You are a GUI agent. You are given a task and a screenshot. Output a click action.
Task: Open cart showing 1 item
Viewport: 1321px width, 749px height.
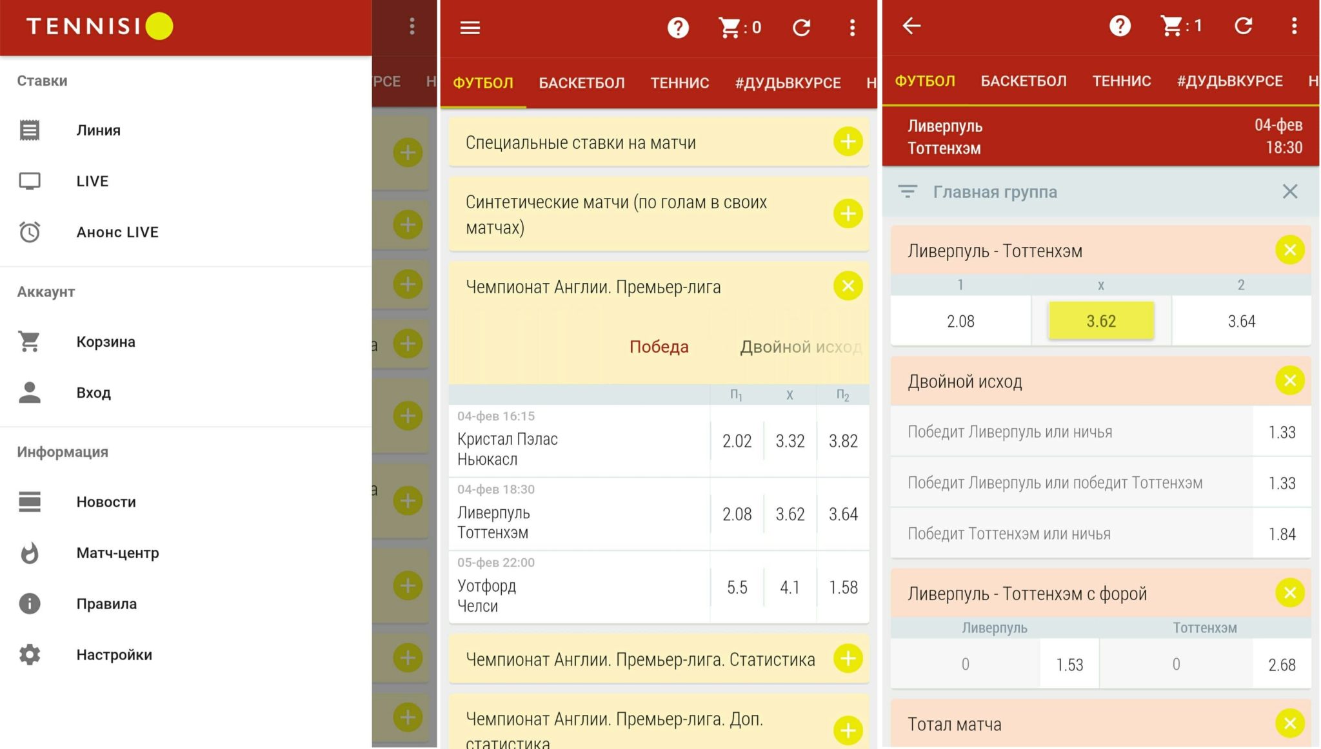pos(1181,26)
